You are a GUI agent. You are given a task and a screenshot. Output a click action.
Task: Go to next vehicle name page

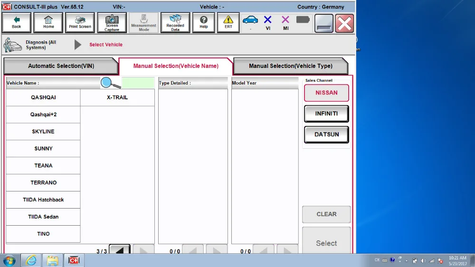[143, 249]
